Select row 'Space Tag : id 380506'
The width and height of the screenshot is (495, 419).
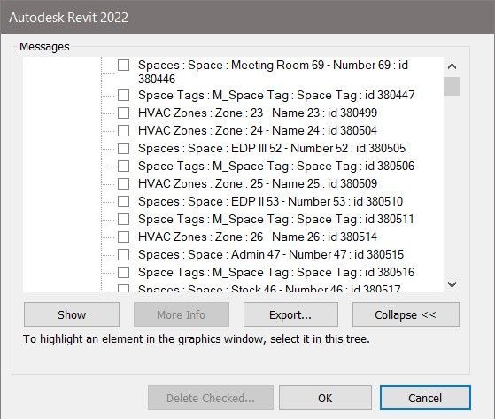tap(276, 166)
